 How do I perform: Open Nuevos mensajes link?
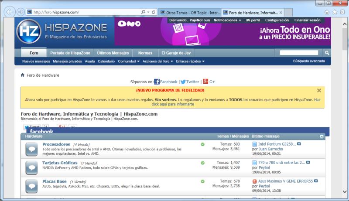(x=36, y=61)
